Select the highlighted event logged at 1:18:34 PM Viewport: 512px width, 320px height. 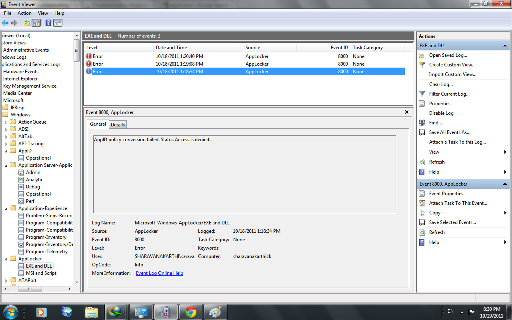[244, 72]
